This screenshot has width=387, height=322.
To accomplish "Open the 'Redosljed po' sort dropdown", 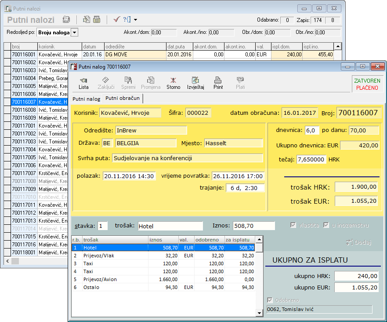I will [x=74, y=33].
